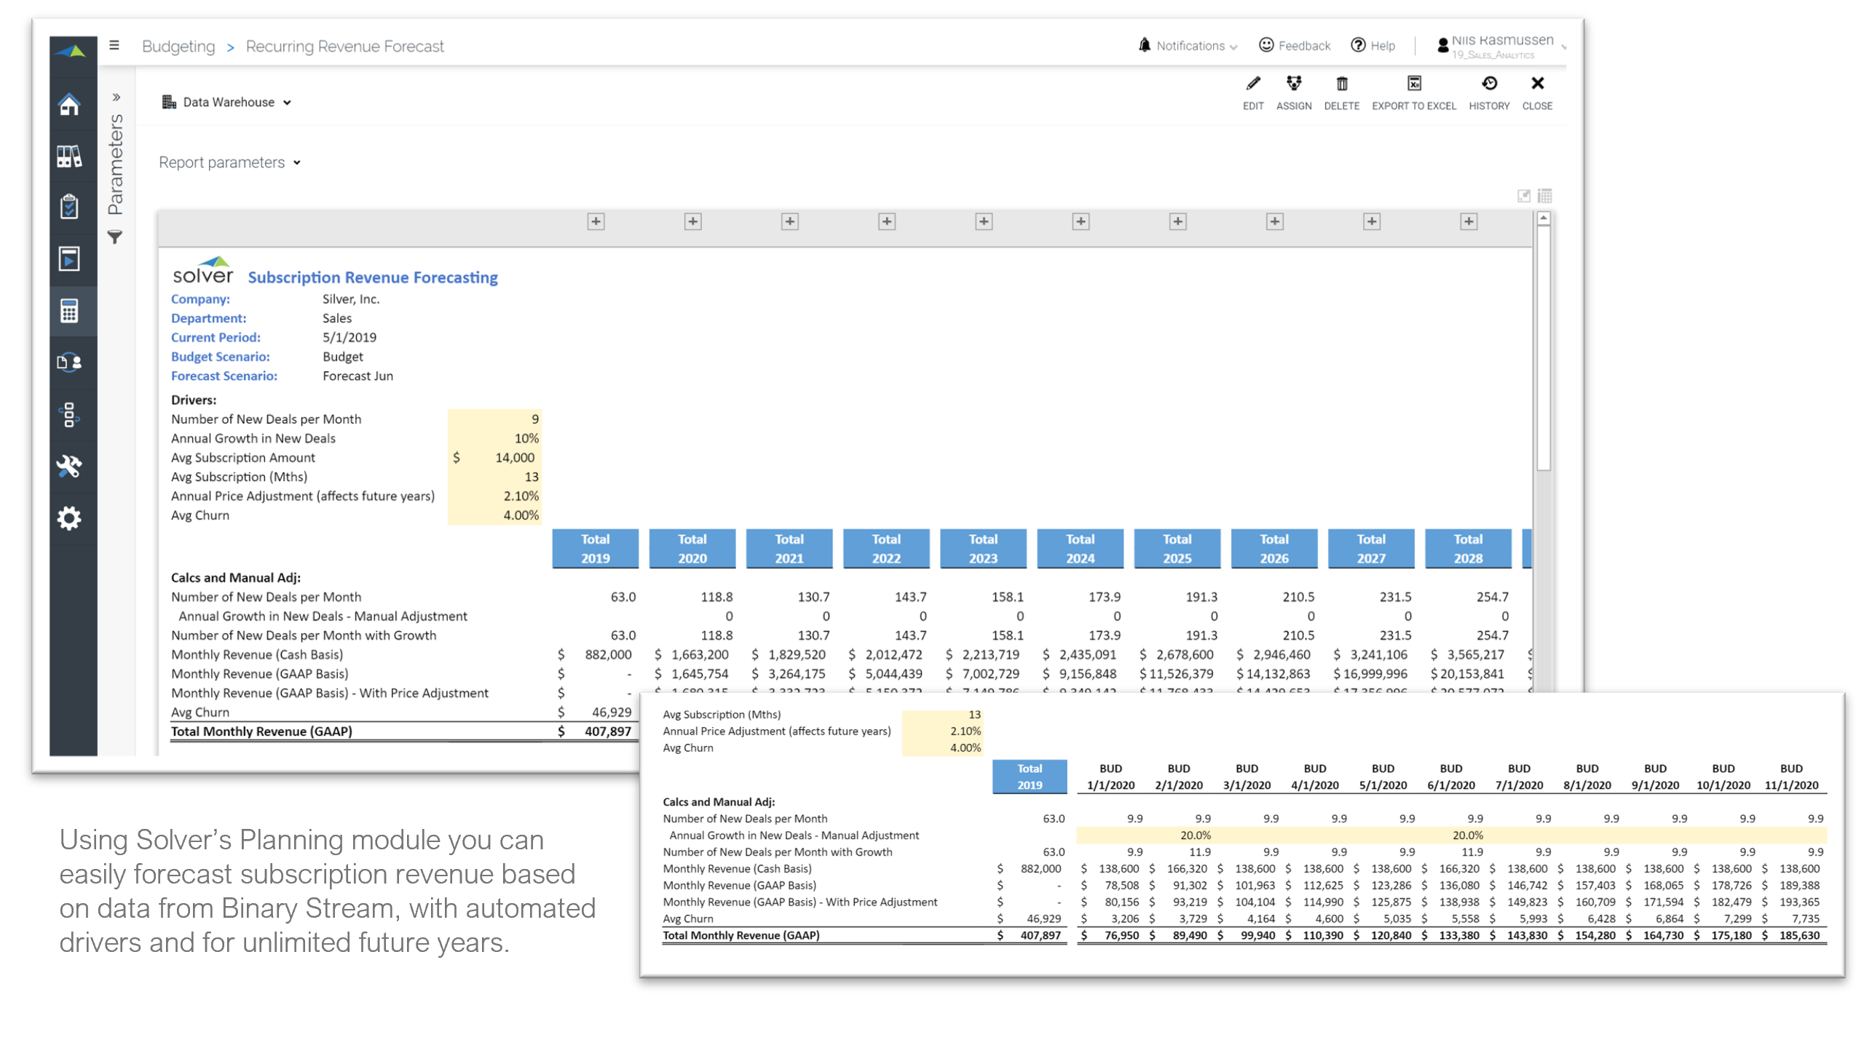Expand the Total 2019 column group
The height and width of the screenshot is (1048, 1864).
pos(596,221)
